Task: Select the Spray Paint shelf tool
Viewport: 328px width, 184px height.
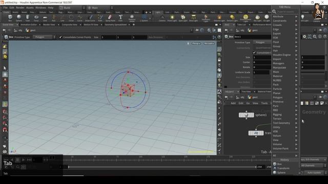Action: tap(110, 18)
